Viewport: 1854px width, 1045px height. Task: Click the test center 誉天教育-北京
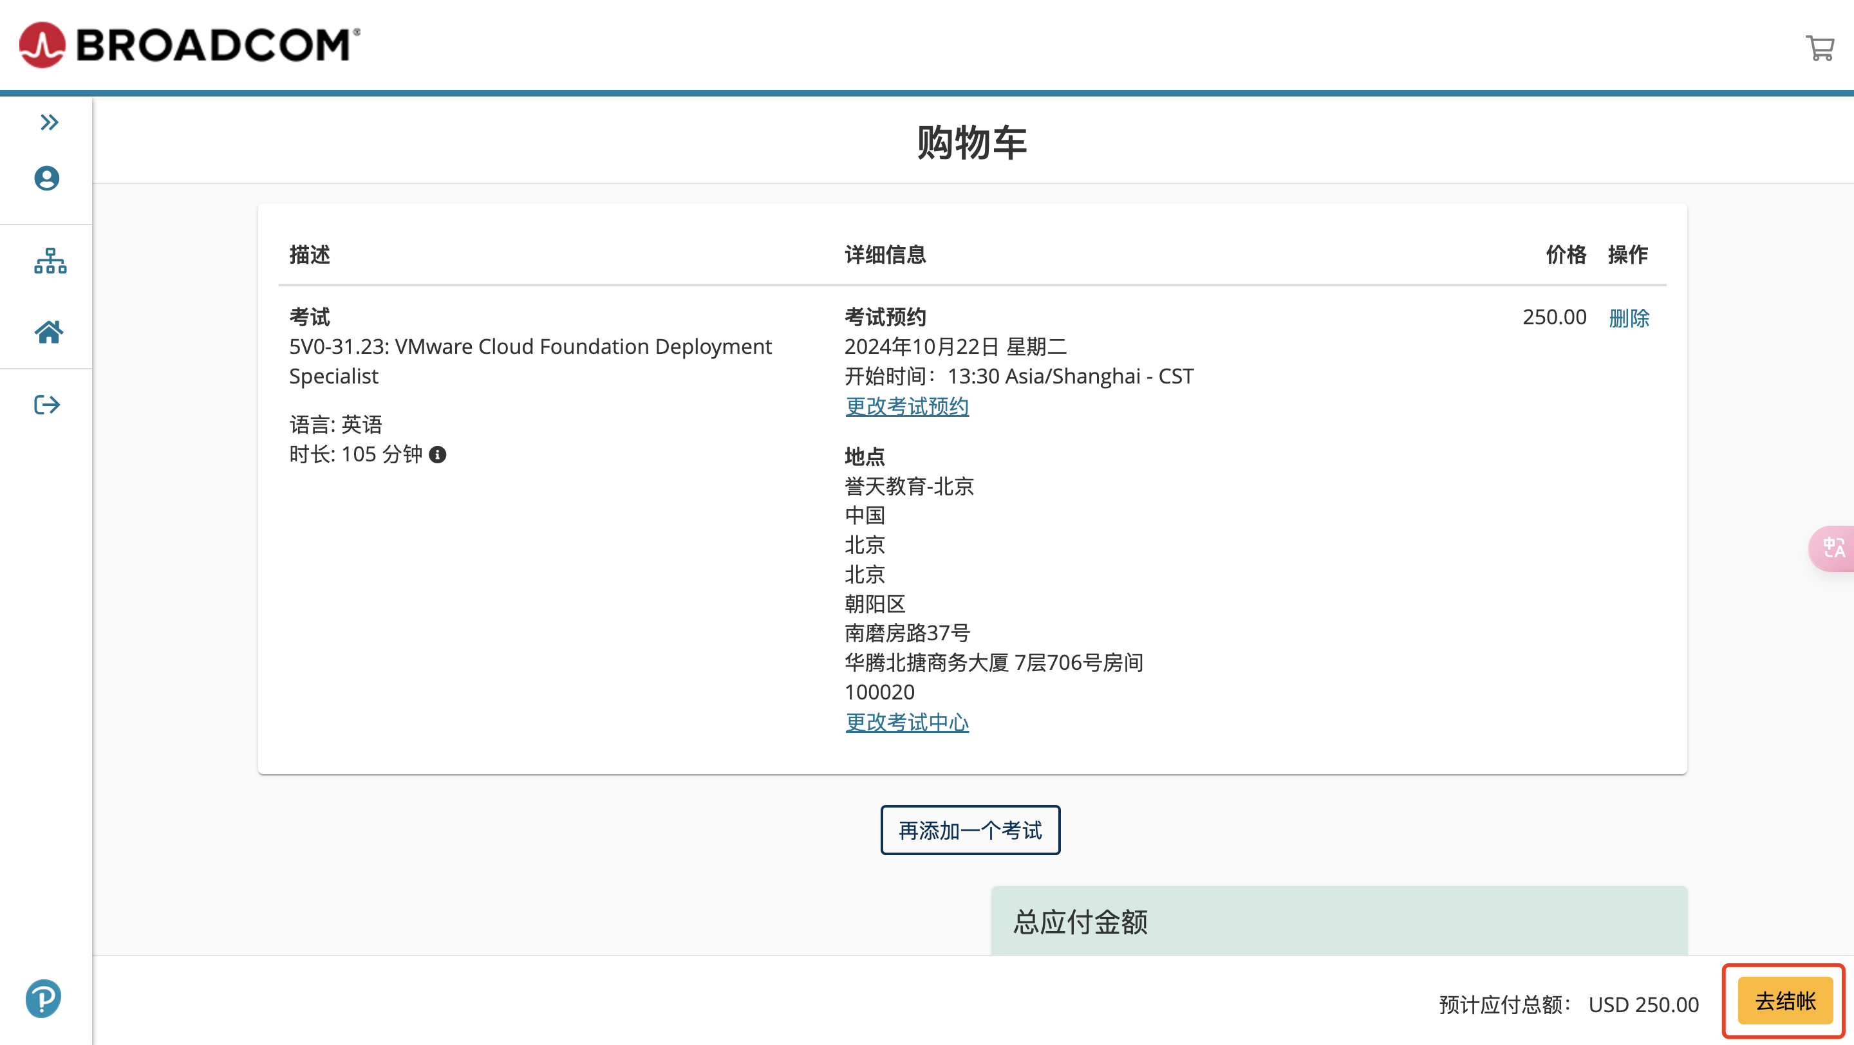click(x=909, y=486)
